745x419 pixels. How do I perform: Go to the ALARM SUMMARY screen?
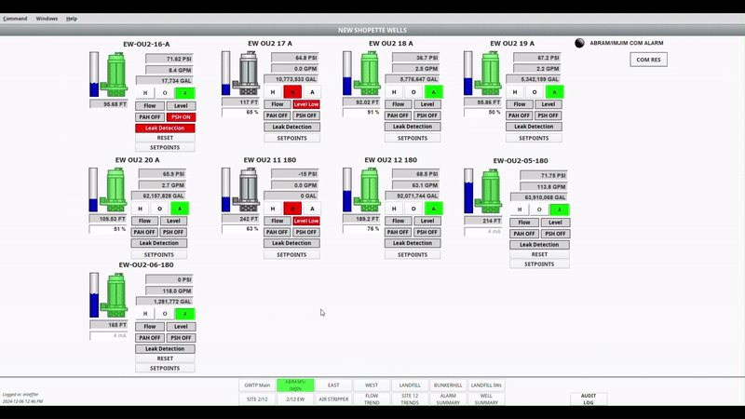(x=450, y=399)
